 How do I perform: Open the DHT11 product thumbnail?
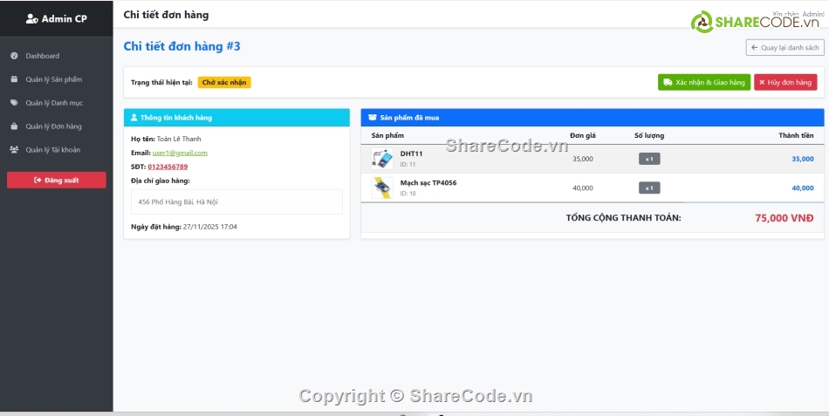click(381, 159)
